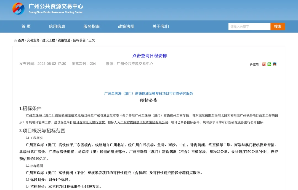The height and width of the screenshot is (190, 298).
Task: Click the line 2.4 招标限价 1489万元
Action: (x=63, y=187)
